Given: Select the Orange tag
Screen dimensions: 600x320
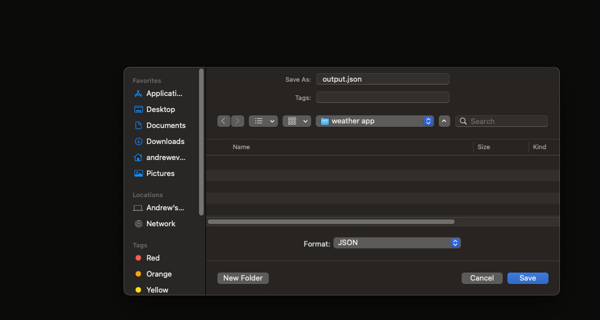Looking at the screenshot, I should tap(158, 274).
